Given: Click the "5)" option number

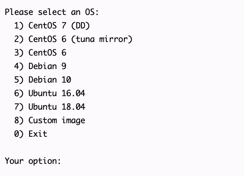Looking at the screenshot, I should (19, 80).
